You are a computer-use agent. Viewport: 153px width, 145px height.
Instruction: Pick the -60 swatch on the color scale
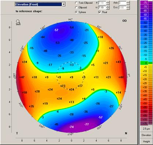coord(144,15)
